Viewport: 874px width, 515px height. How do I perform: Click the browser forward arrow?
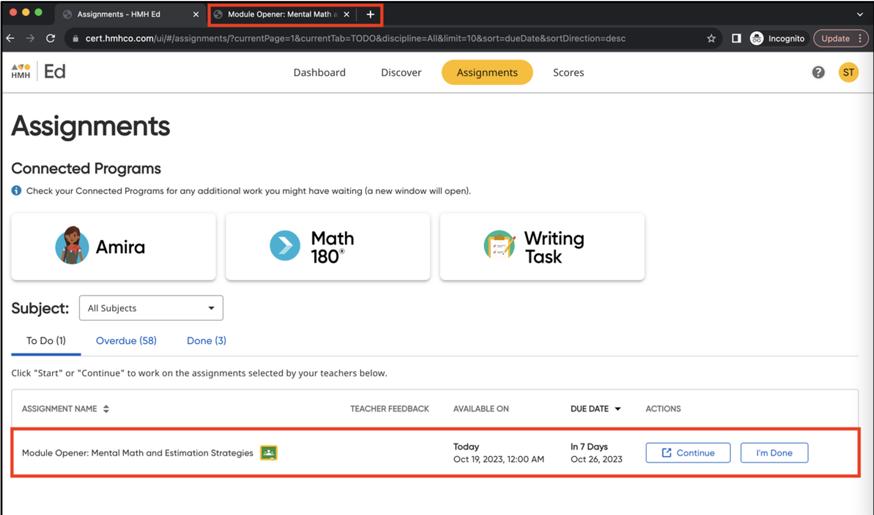click(x=30, y=39)
